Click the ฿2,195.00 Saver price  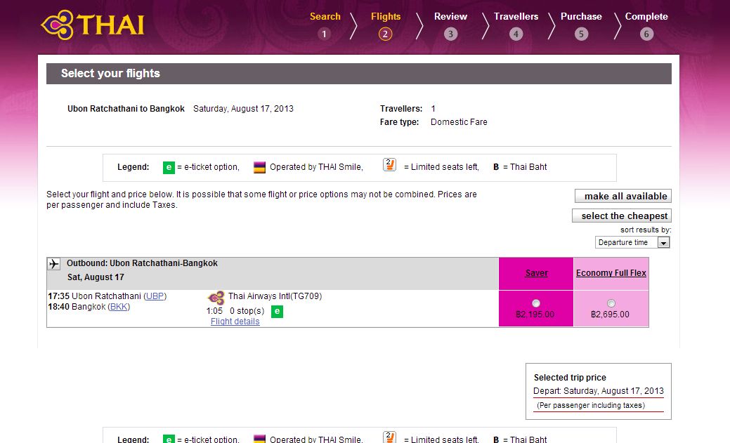pyautogui.click(x=535, y=315)
